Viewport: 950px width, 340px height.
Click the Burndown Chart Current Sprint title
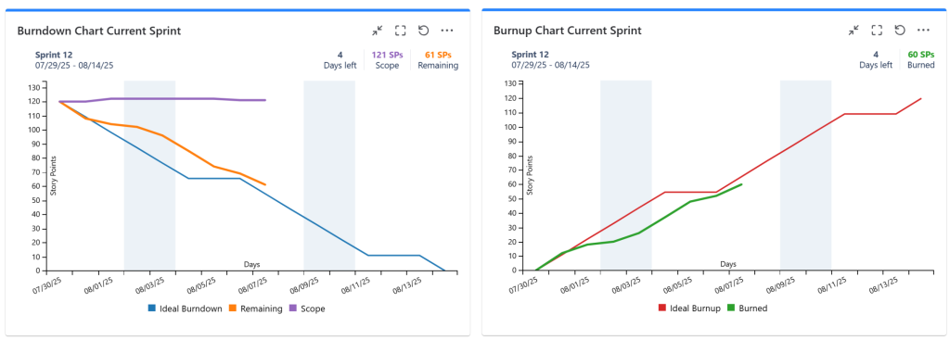(98, 31)
